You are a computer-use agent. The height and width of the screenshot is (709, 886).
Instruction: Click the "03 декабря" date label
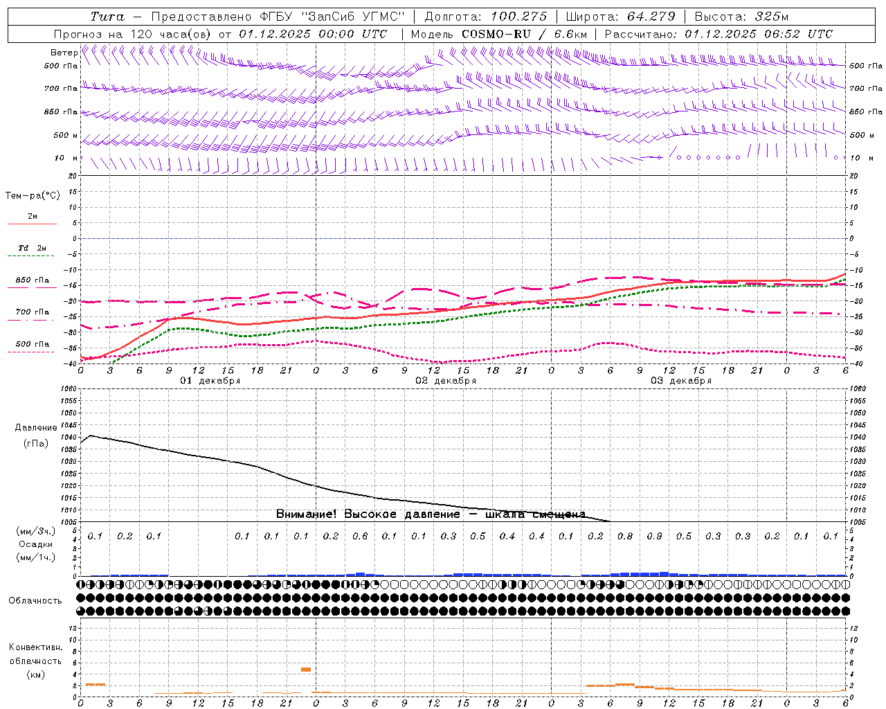(x=681, y=381)
